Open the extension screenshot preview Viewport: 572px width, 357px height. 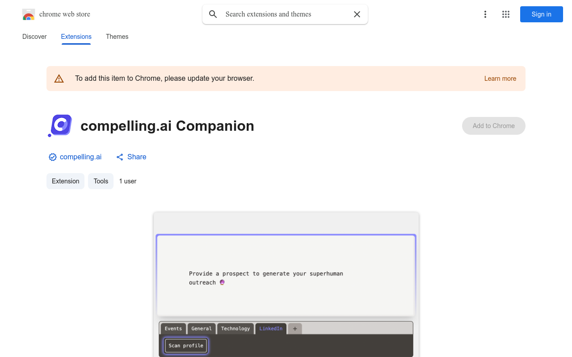[286, 285]
